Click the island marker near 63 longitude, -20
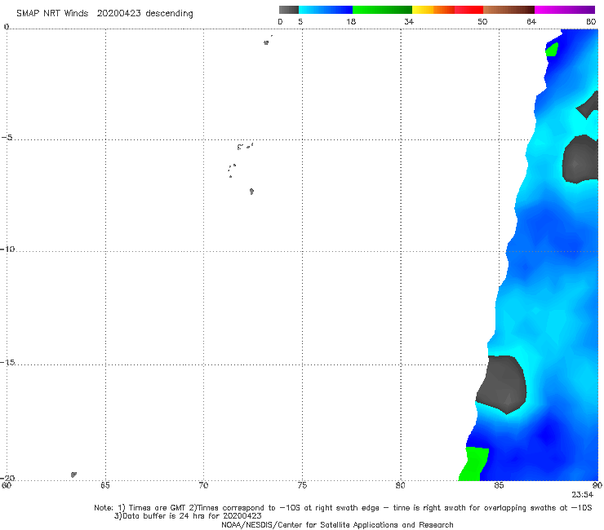The height and width of the screenshot is (530, 604). tap(73, 475)
